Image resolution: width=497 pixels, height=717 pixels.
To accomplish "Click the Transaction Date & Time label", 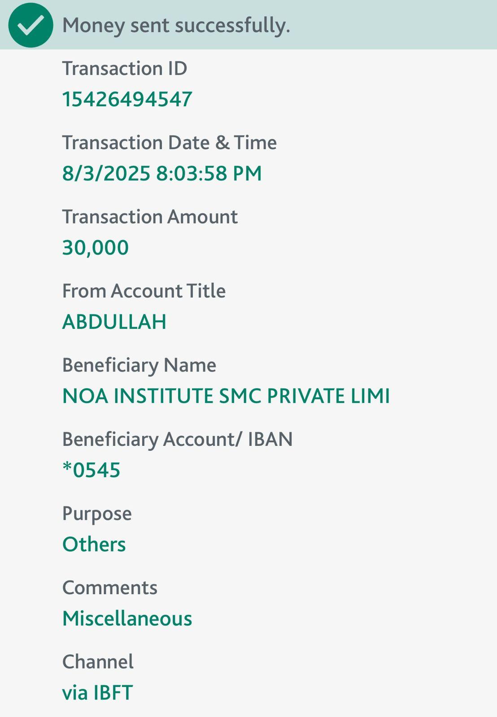I will click(x=170, y=143).
